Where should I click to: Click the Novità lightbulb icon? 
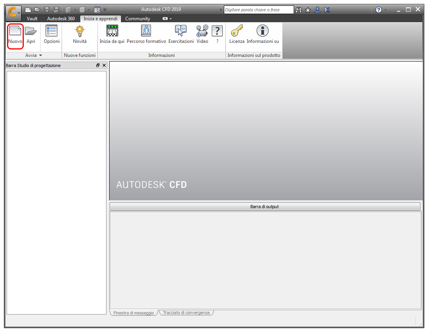pos(80,31)
